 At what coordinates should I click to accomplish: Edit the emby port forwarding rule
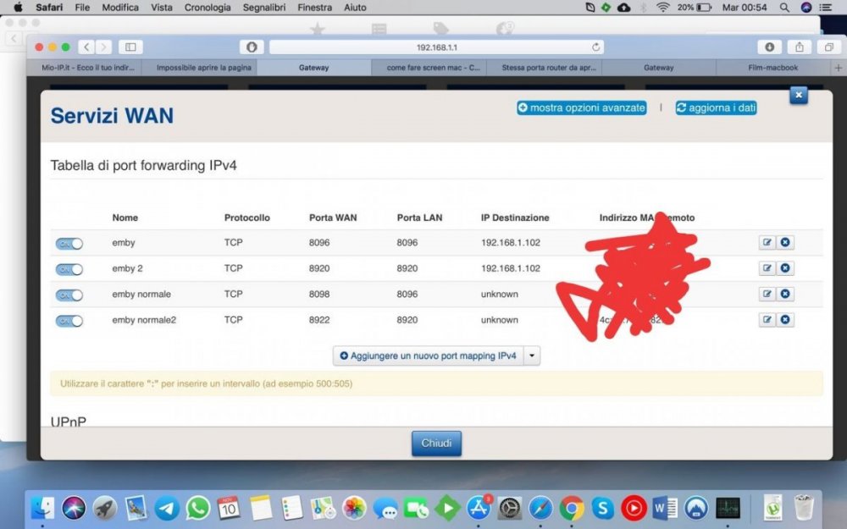tap(767, 242)
